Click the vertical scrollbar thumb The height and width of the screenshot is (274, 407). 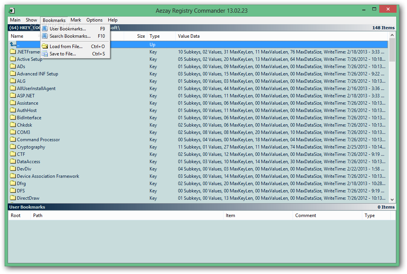click(x=392, y=50)
